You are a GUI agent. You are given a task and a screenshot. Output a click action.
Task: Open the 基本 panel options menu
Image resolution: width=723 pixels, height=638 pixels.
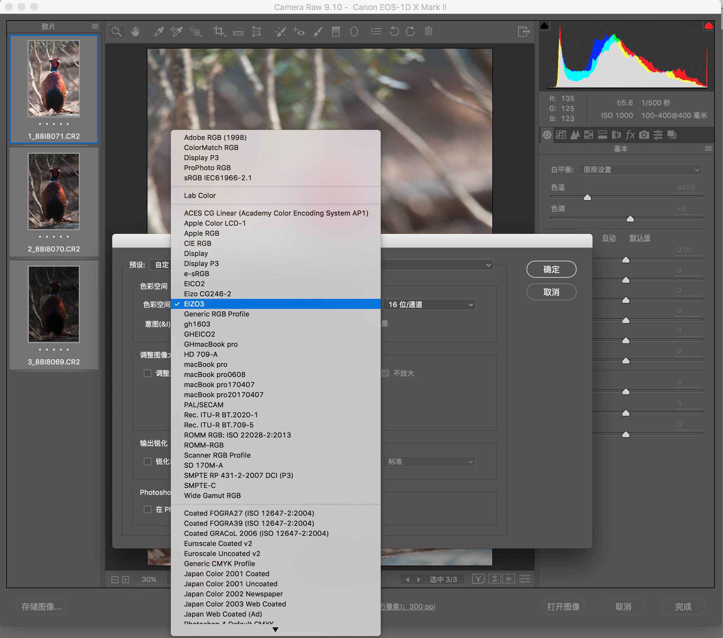708,148
